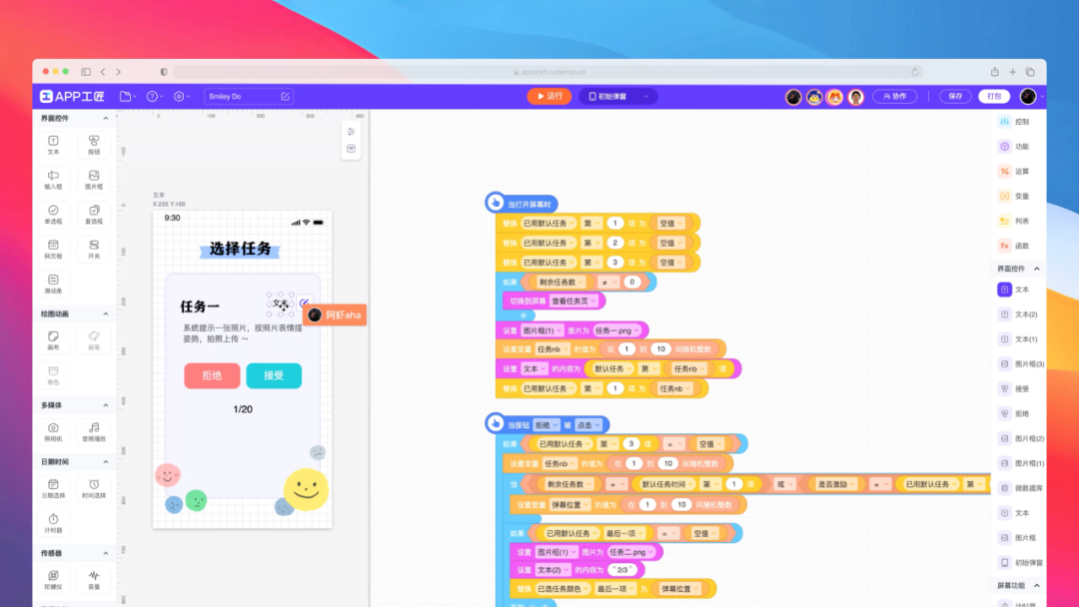
Task: Select the 文本 text widget in the left palette
Action: (x=53, y=145)
